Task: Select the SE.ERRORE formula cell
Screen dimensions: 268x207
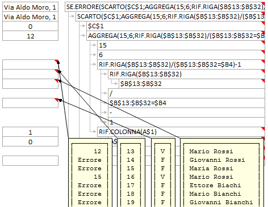Action: (x=165, y=7)
